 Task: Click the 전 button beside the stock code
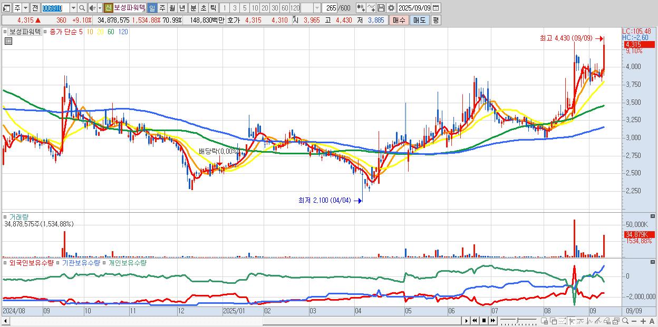(35, 8)
